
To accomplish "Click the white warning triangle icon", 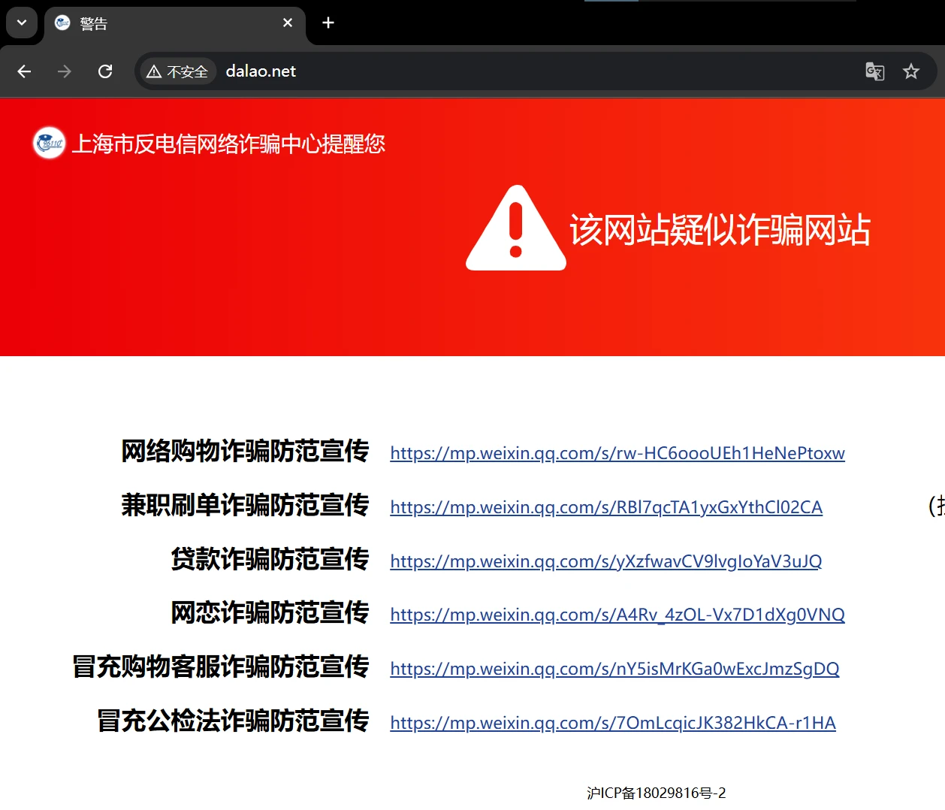I will tap(516, 229).
